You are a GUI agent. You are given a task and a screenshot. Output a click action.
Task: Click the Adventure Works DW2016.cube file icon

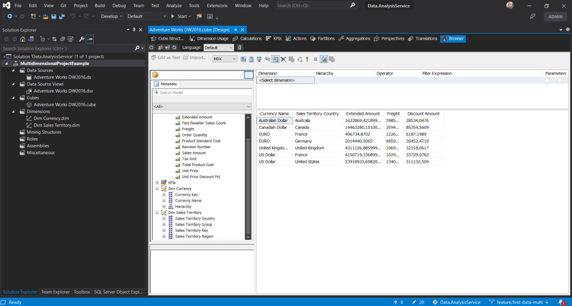(29, 104)
